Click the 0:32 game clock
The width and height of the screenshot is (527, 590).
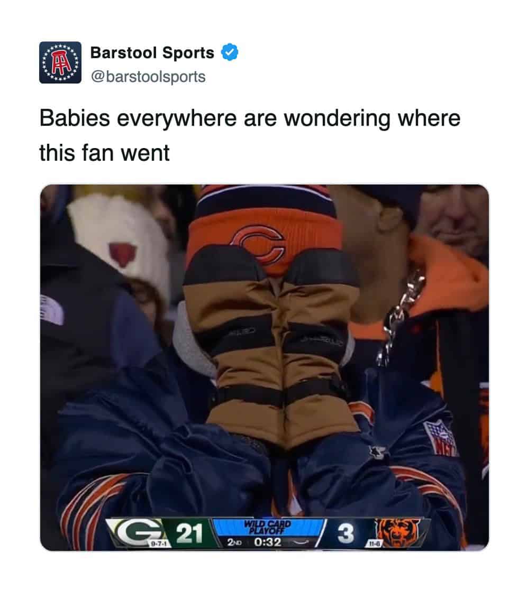267,542
